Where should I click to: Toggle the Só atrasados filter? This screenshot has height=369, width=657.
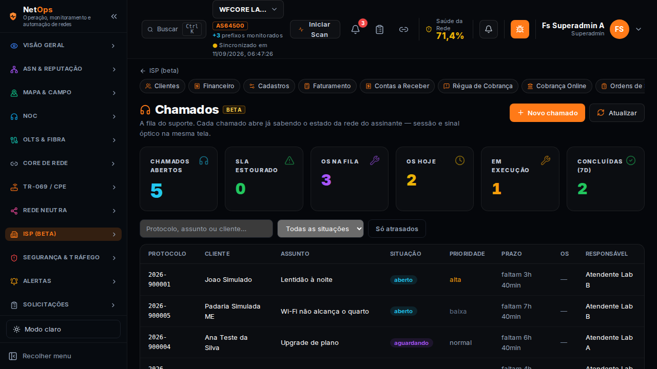pos(397,229)
